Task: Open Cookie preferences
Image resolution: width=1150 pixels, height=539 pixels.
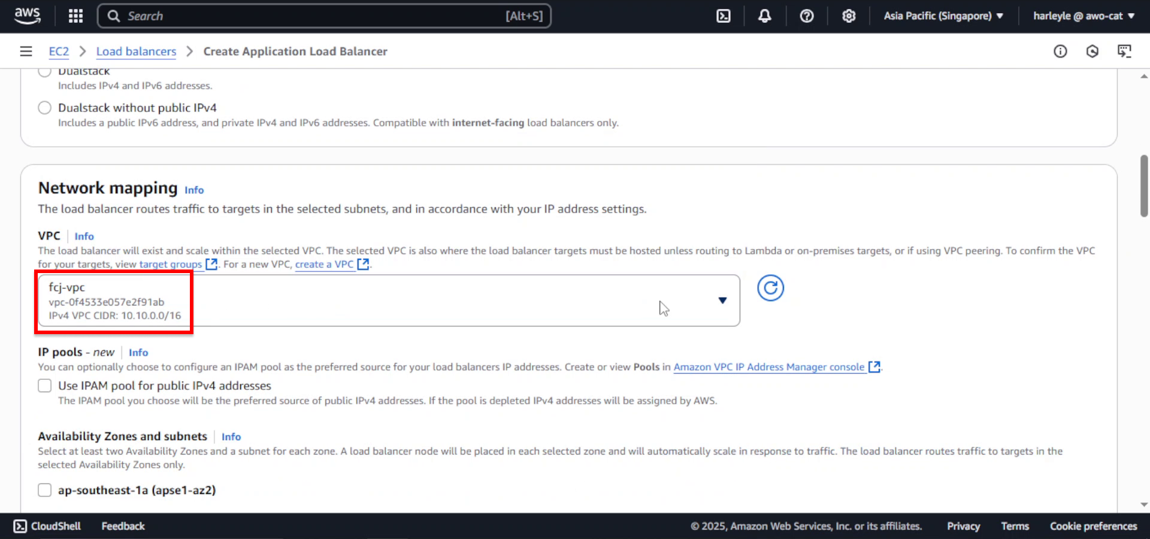Action: [1093, 526]
